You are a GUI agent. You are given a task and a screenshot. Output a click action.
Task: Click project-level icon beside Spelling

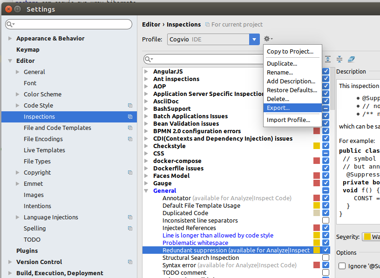point(130,228)
